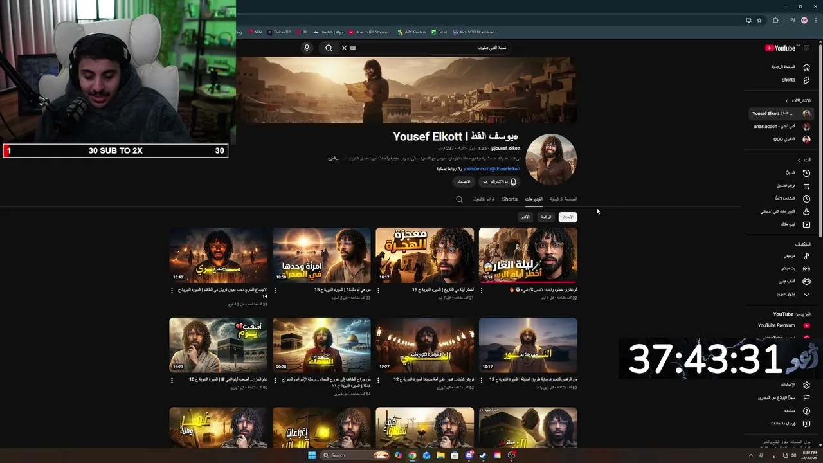
Task: Open the Your Videos play icon
Action: (806, 224)
